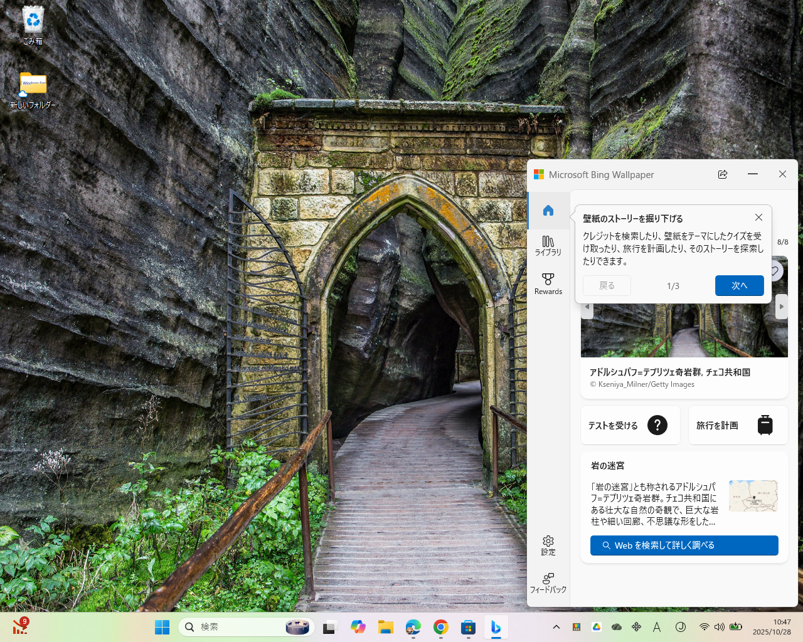Select the ライブラリ (Library) tab
The image size is (803, 642).
tap(548, 245)
